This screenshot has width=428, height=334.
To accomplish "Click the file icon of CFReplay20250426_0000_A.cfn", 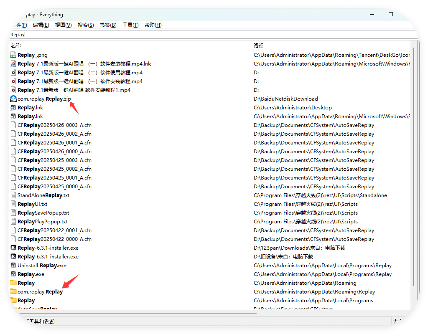I will pos(13,151).
